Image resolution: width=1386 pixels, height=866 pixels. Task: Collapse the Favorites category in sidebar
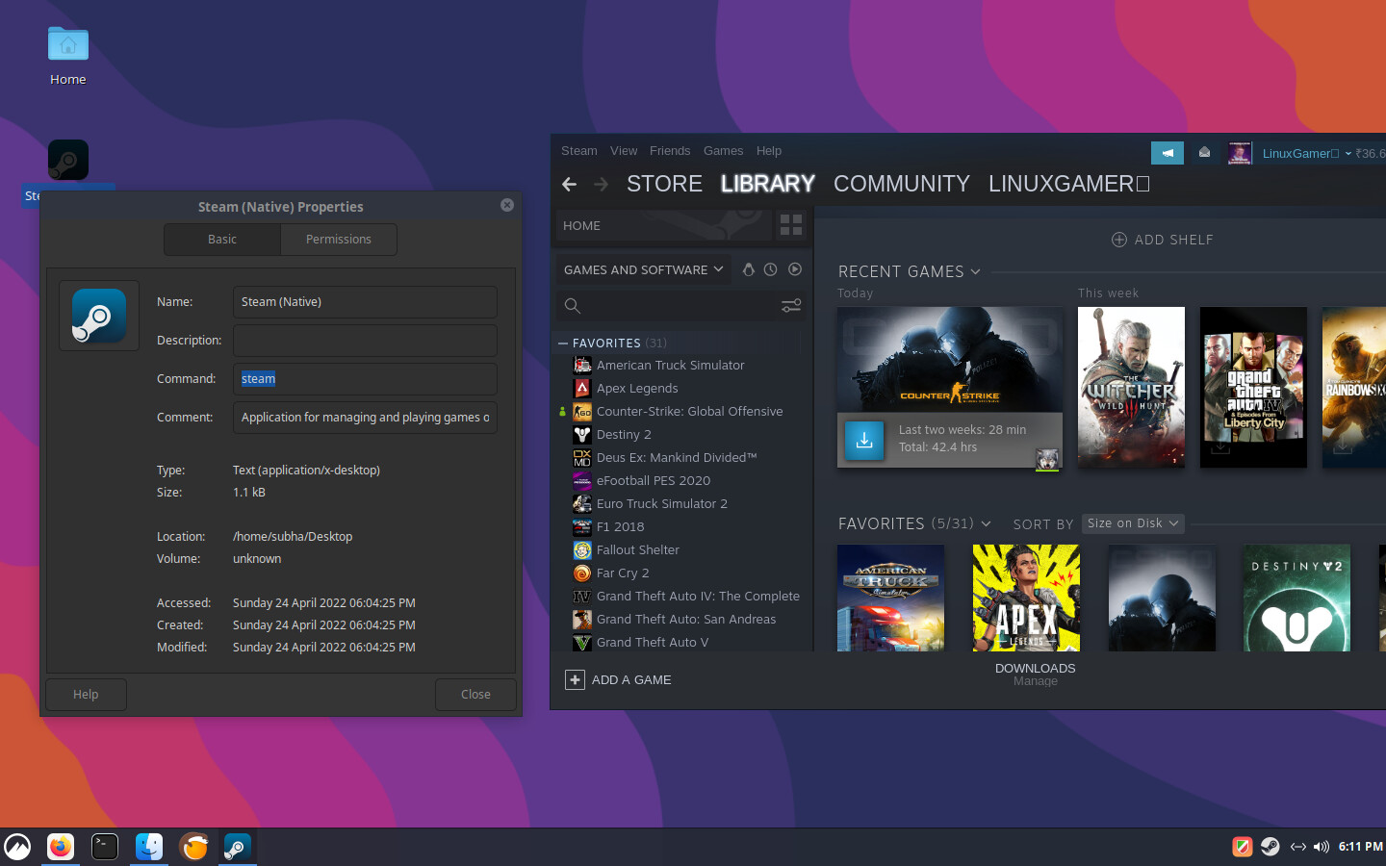point(563,343)
